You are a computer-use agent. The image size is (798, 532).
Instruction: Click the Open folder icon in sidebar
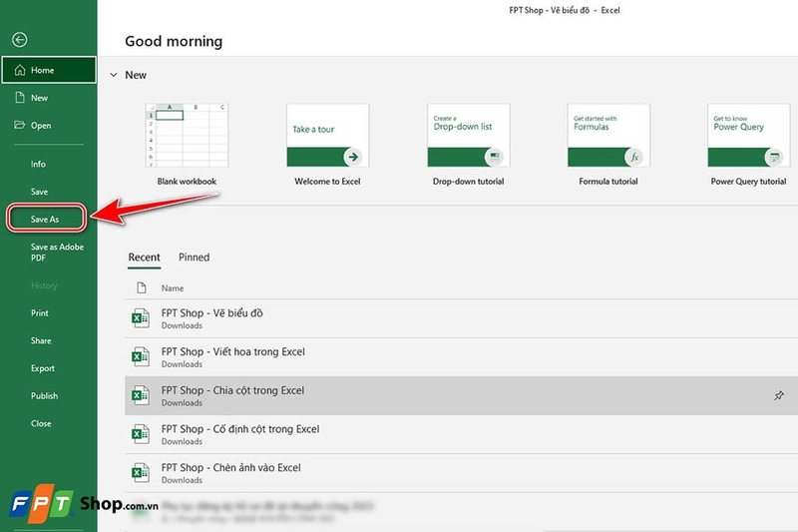tap(19, 125)
